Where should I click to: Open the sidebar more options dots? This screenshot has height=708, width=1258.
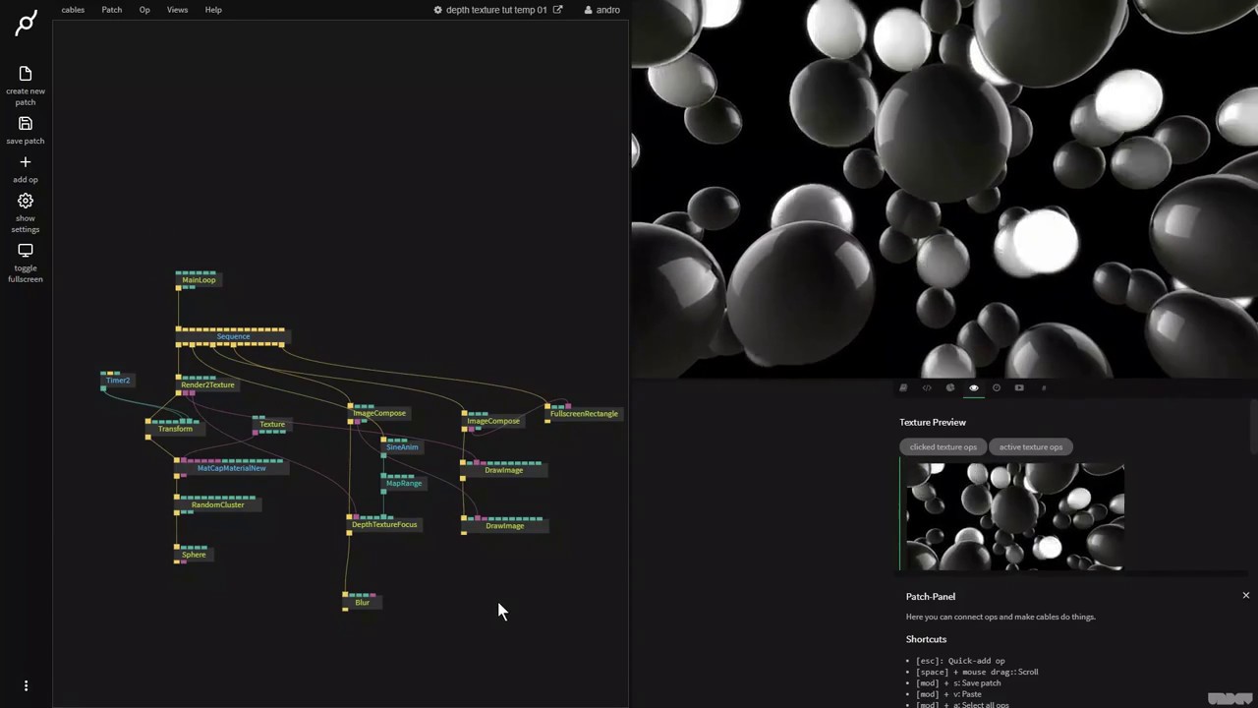[26, 685]
